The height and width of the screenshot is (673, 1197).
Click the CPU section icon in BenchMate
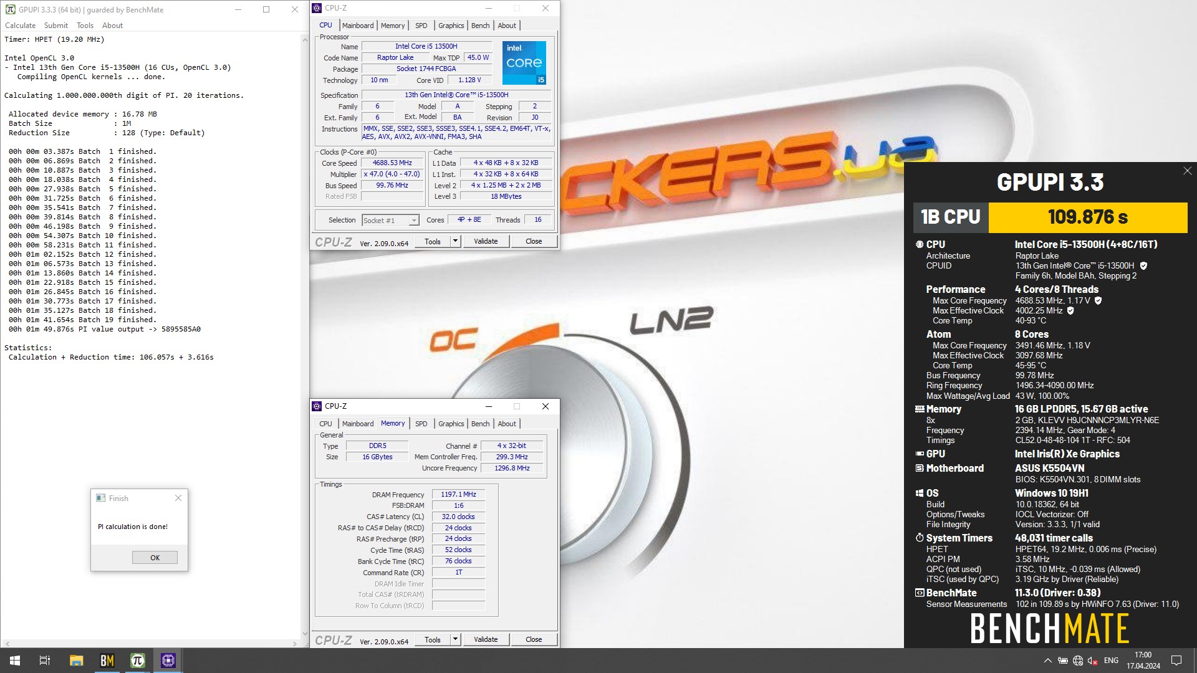point(920,245)
